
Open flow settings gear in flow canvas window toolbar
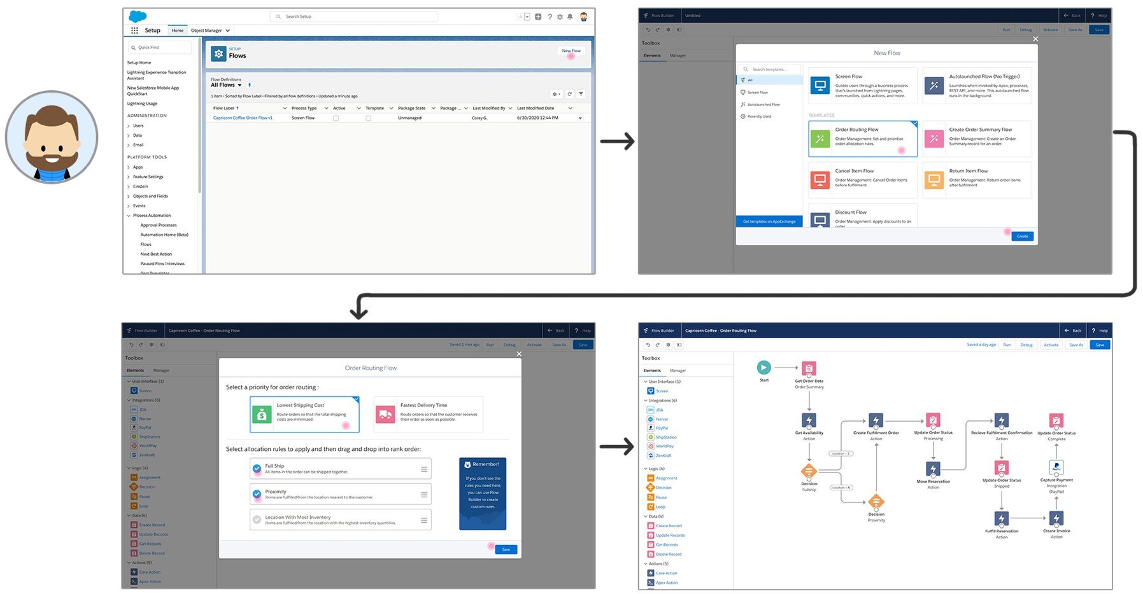click(x=668, y=345)
